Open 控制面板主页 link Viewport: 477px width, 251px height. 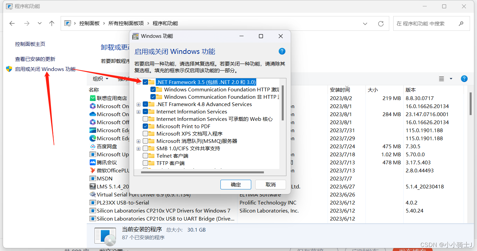pos(30,44)
